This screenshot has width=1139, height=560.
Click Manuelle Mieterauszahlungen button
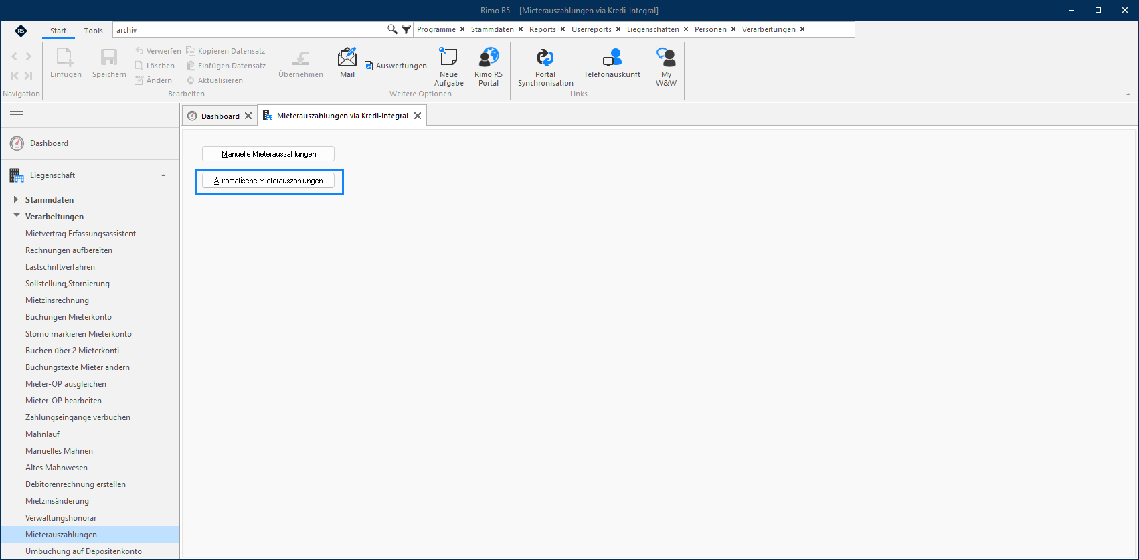point(268,154)
